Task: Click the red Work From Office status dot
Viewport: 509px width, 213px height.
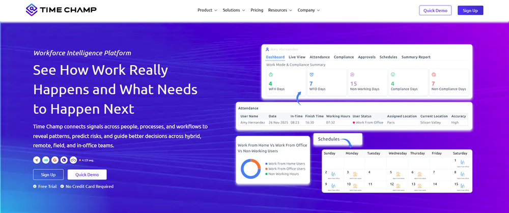Action: [354, 123]
